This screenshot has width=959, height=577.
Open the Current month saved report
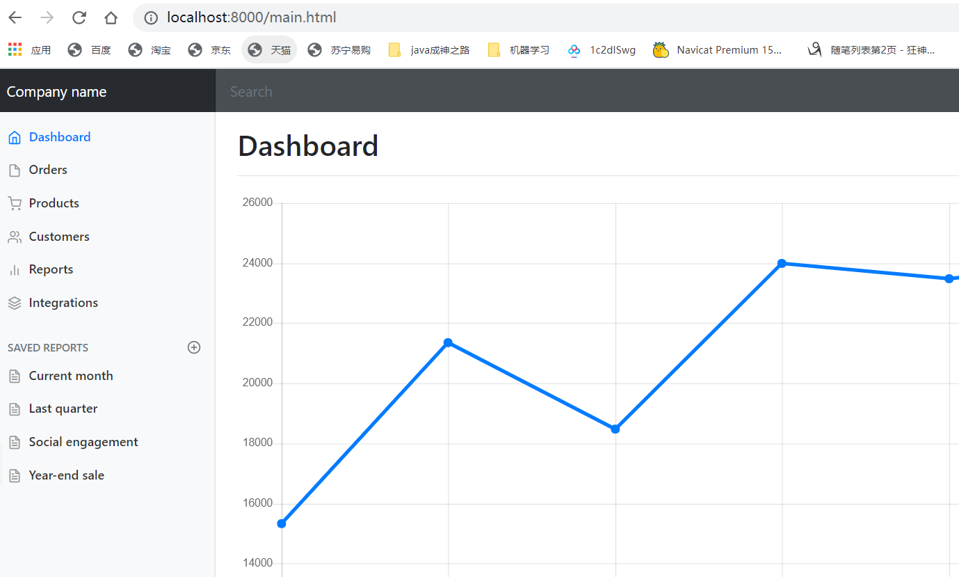click(70, 376)
